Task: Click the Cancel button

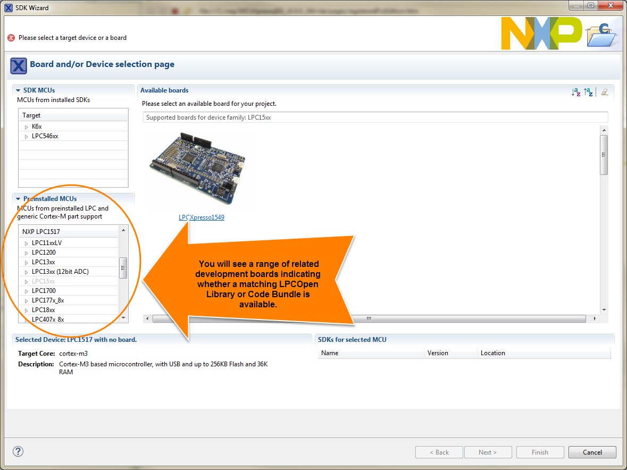Action: (x=592, y=452)
